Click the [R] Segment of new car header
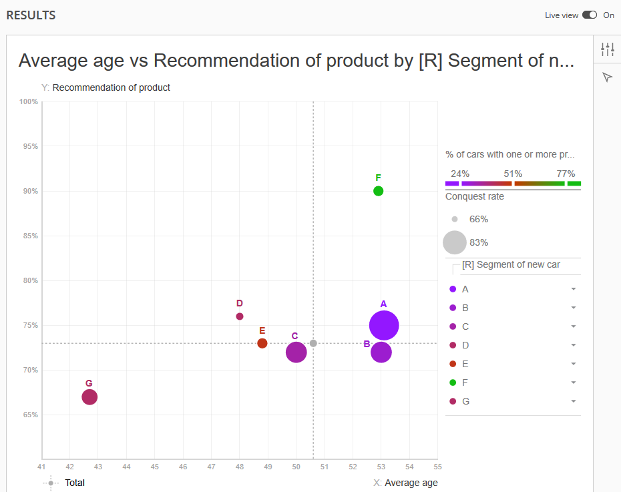The height and width of the screenshot is (492, 621). [x=511, y=264]
